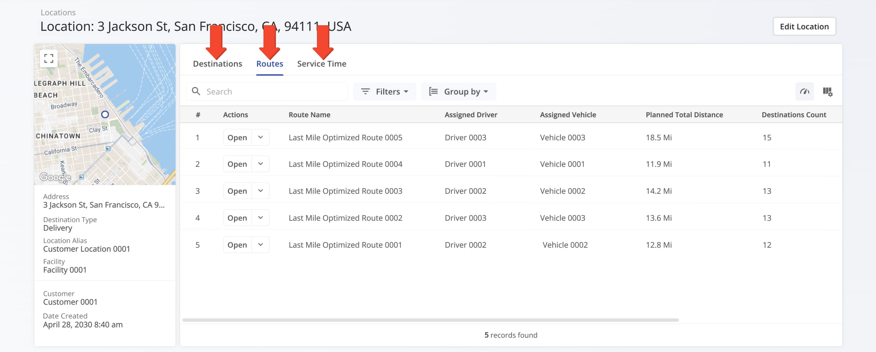Click the Route Name column header
The height and width of the screenshot is (352, 876).
pyautogui.click(x=309, y=115)
